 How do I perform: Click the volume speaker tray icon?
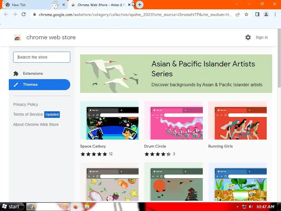[251, 207]
